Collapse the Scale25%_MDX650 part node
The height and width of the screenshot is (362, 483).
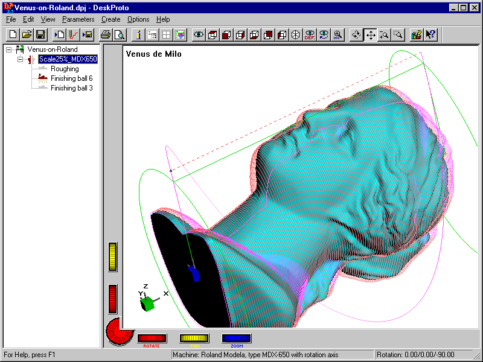click(21, 59)
